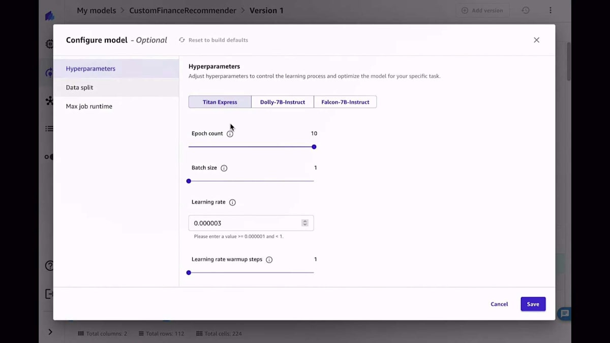Select the Titan Express model tab
The height and width of the screenshot is (343, 610).
(x=220, y=102)
